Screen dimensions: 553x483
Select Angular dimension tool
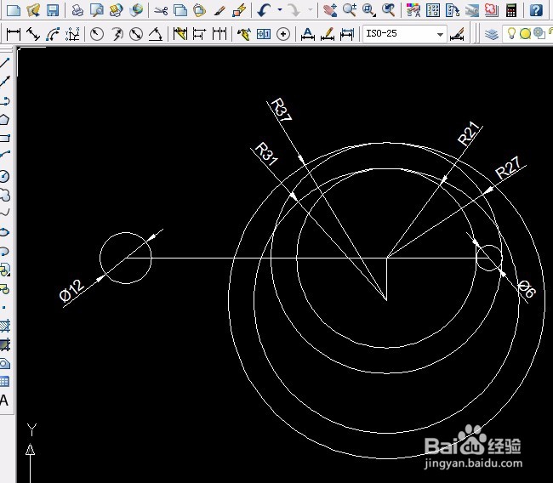[x=156, y=34]
